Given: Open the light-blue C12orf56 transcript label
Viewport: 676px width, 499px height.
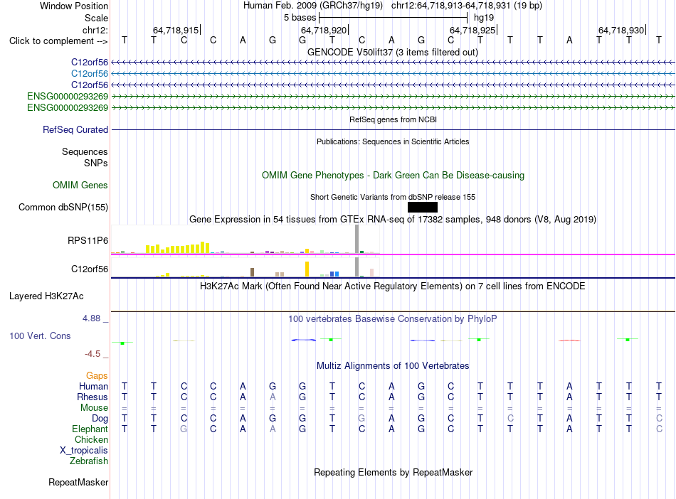Looking at the screenshot, I should [89, 74].
